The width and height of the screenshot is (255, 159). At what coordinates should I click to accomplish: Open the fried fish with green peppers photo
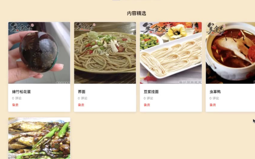click(39, 138)
